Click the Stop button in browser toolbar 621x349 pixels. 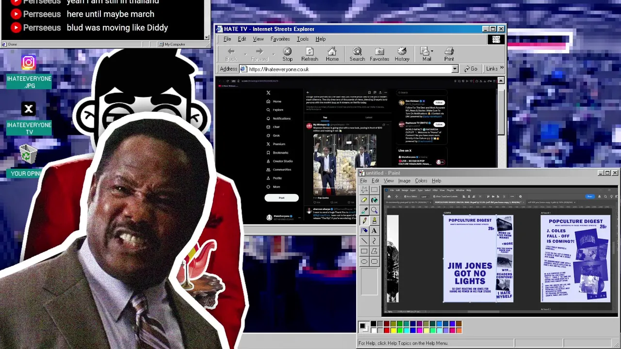click(287, 54)
